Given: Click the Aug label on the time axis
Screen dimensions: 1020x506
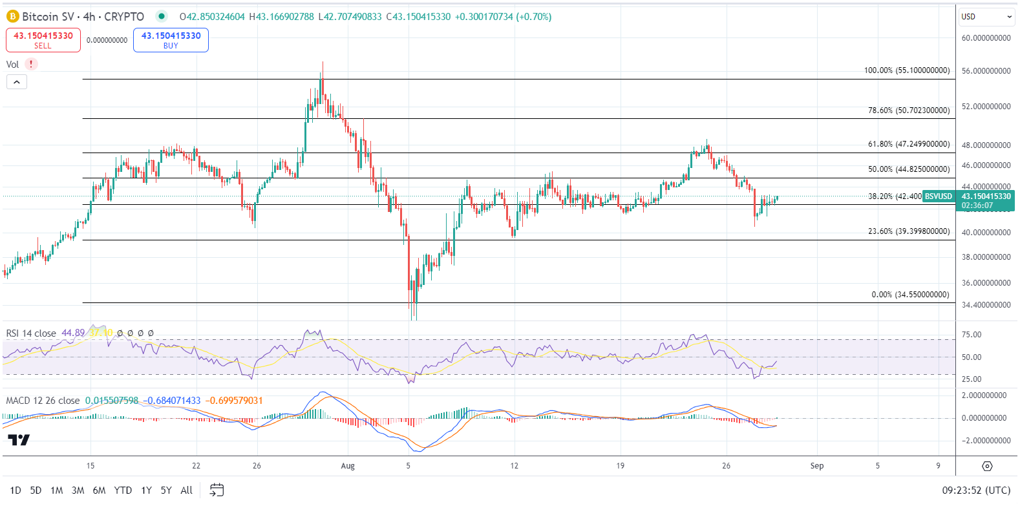Looking at the screenshot, I should pyautogui.click(x=348, y=466).
